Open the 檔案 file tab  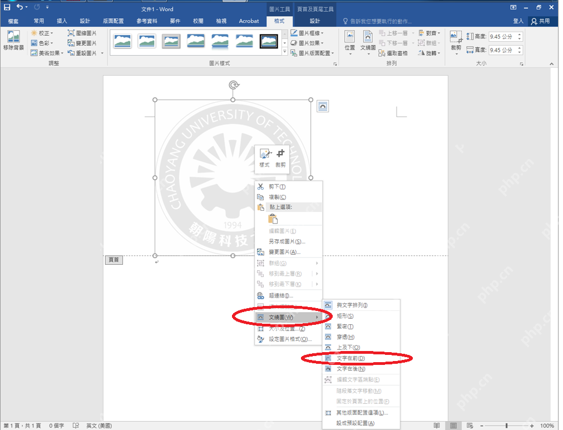pyautogui.click(x=13, y=21)
